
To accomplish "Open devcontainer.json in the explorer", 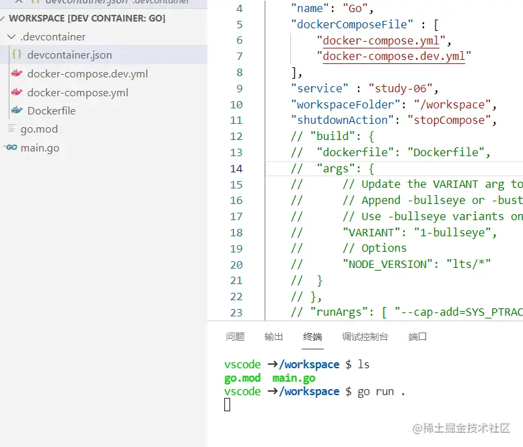I will click(70, 55).
